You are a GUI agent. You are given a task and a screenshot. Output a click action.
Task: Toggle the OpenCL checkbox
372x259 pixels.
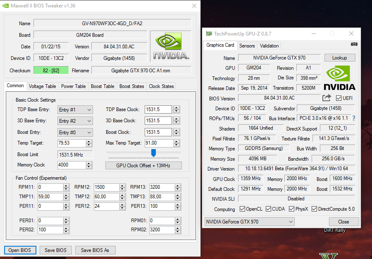pos(242,209)
